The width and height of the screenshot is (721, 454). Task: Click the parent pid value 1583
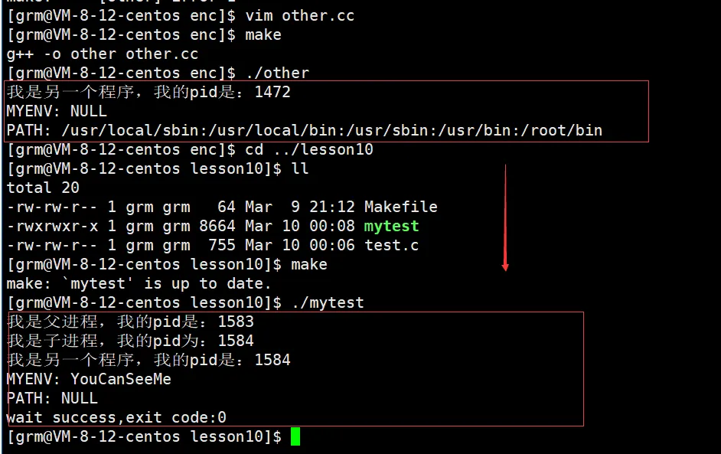pyautogui.click(x=236, y=322)
